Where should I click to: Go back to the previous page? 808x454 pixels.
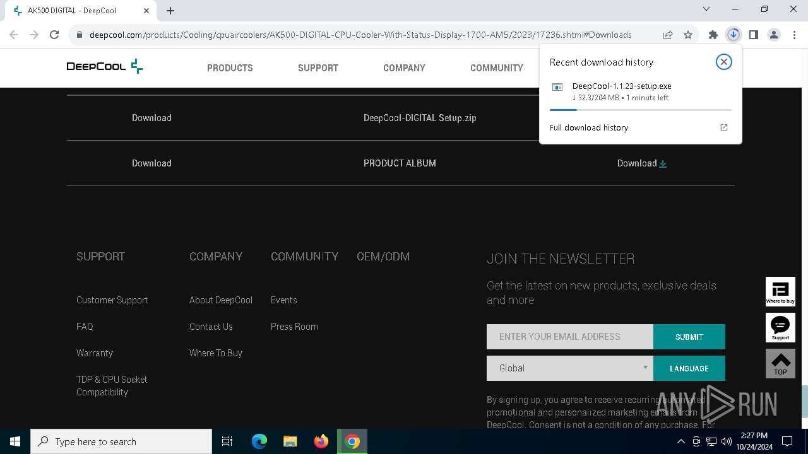pyautogui.click(x=14, y=35)
